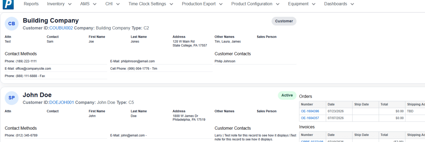The height and width of the screenshot is (142, 425).
Task: Click the Orders table Date column header
Action: [x=339, y=104]
